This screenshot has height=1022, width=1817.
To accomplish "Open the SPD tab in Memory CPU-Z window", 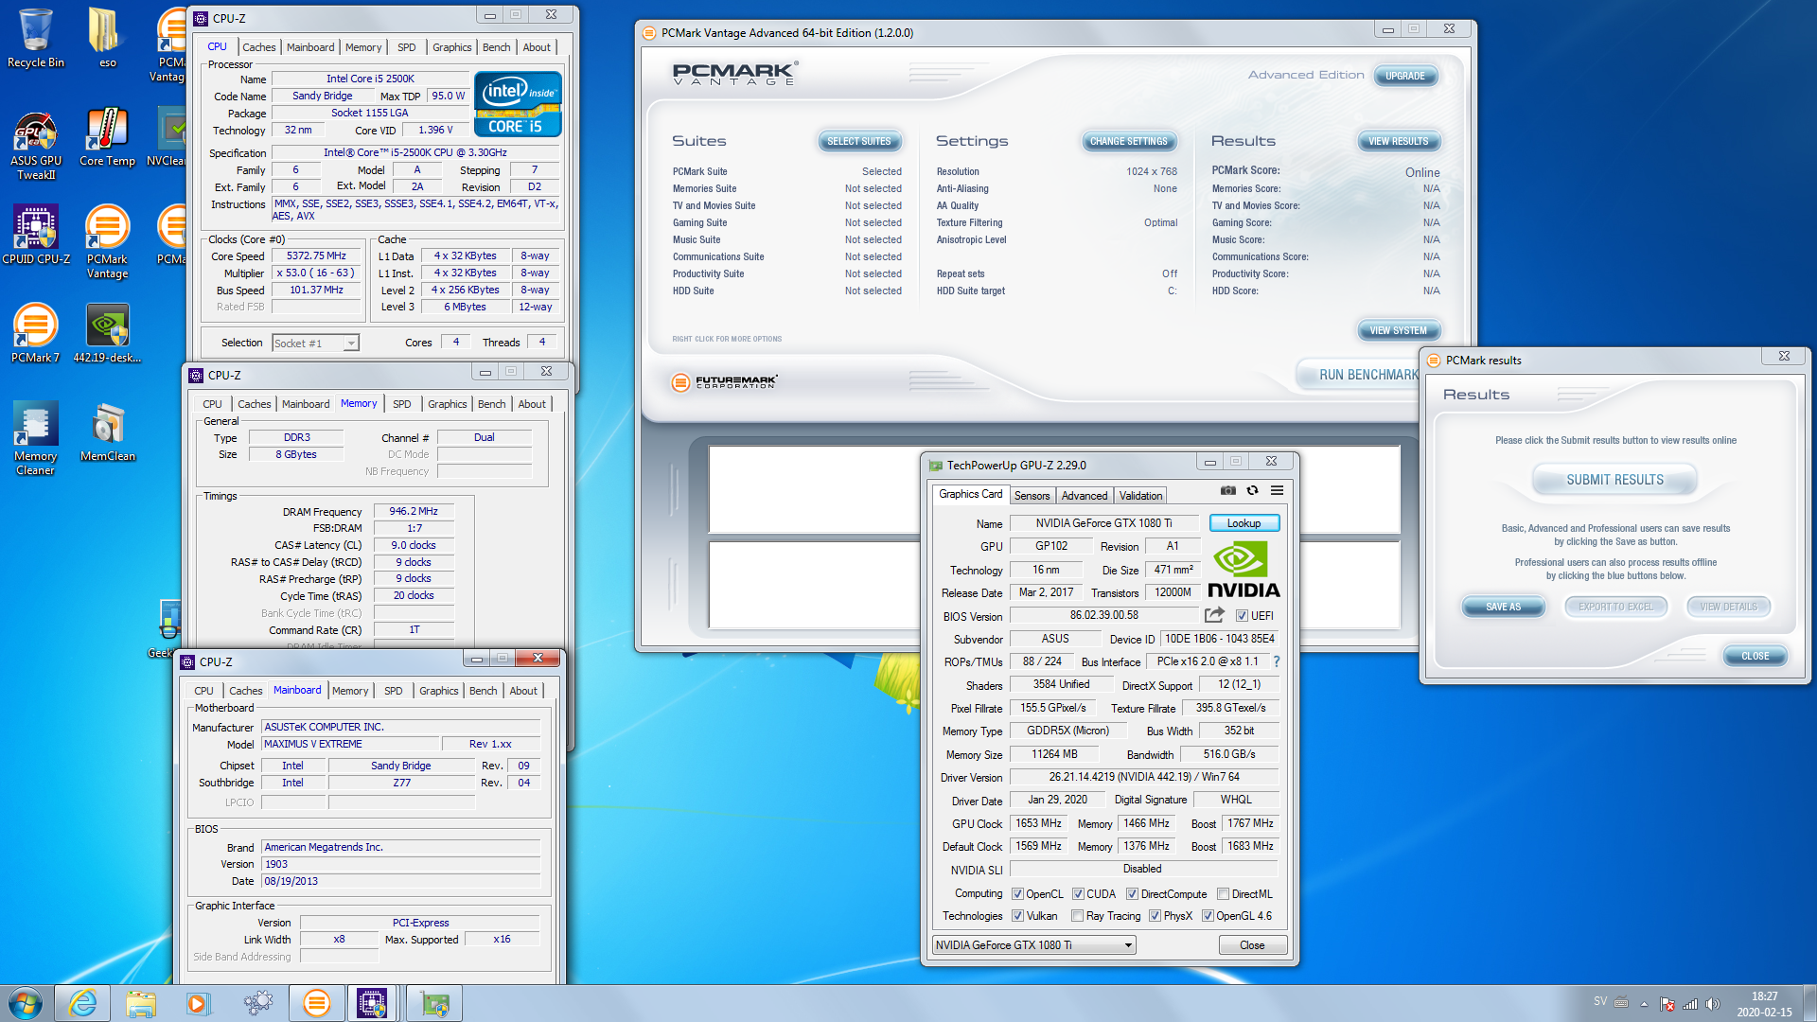I will tap(401, 404).
